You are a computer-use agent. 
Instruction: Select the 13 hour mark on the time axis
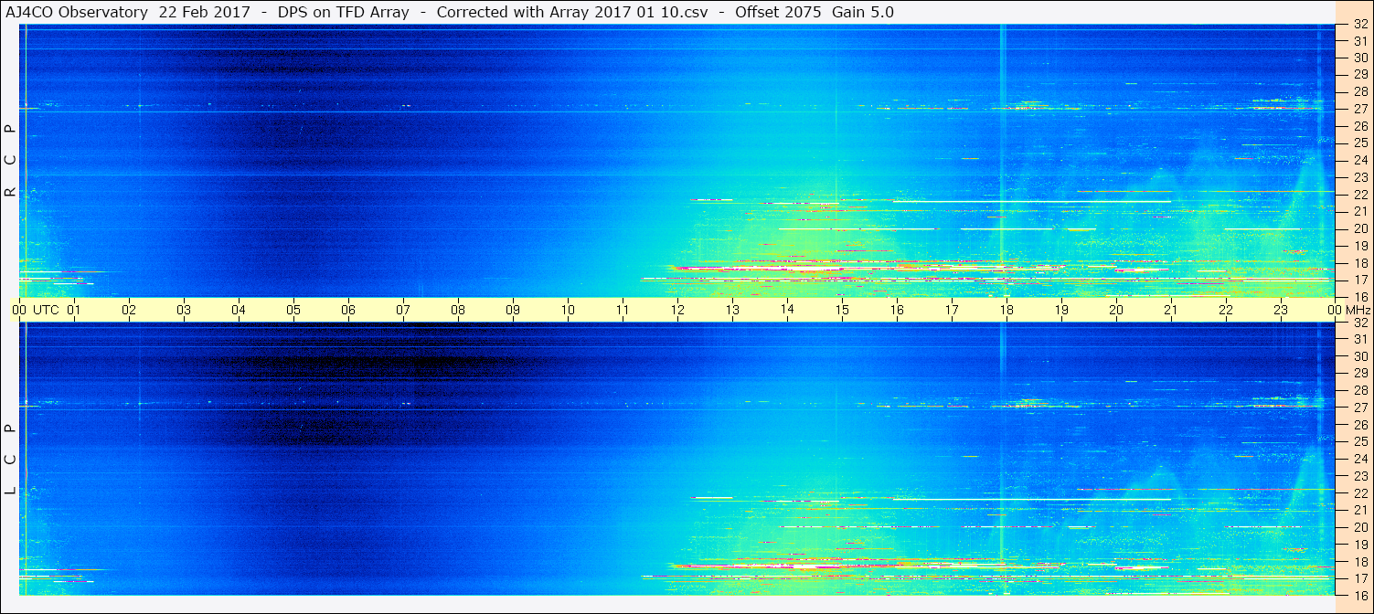(732, 310)
